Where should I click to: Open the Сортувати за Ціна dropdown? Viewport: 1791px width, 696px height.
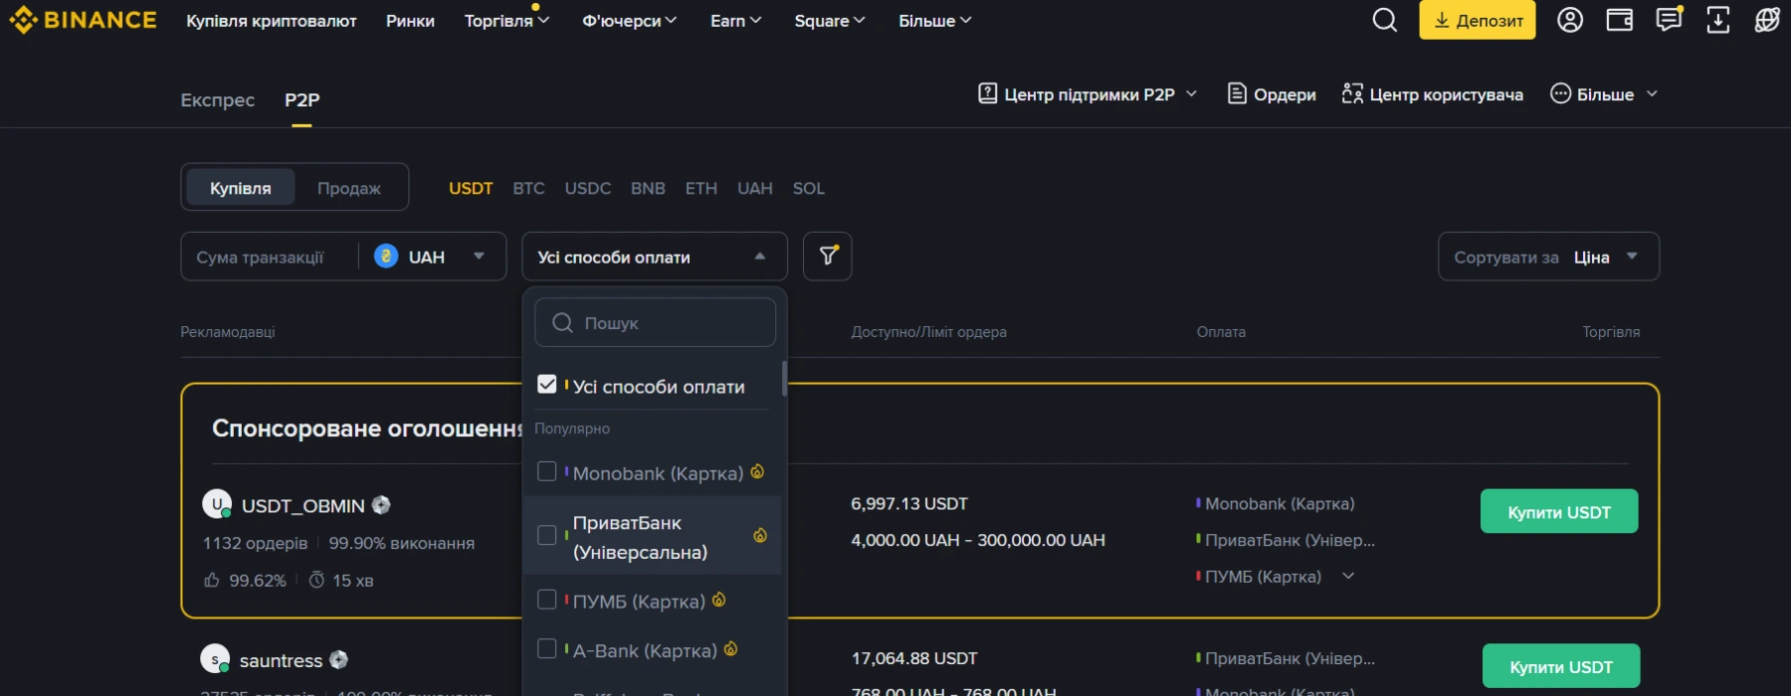[x=1548, y=257]
